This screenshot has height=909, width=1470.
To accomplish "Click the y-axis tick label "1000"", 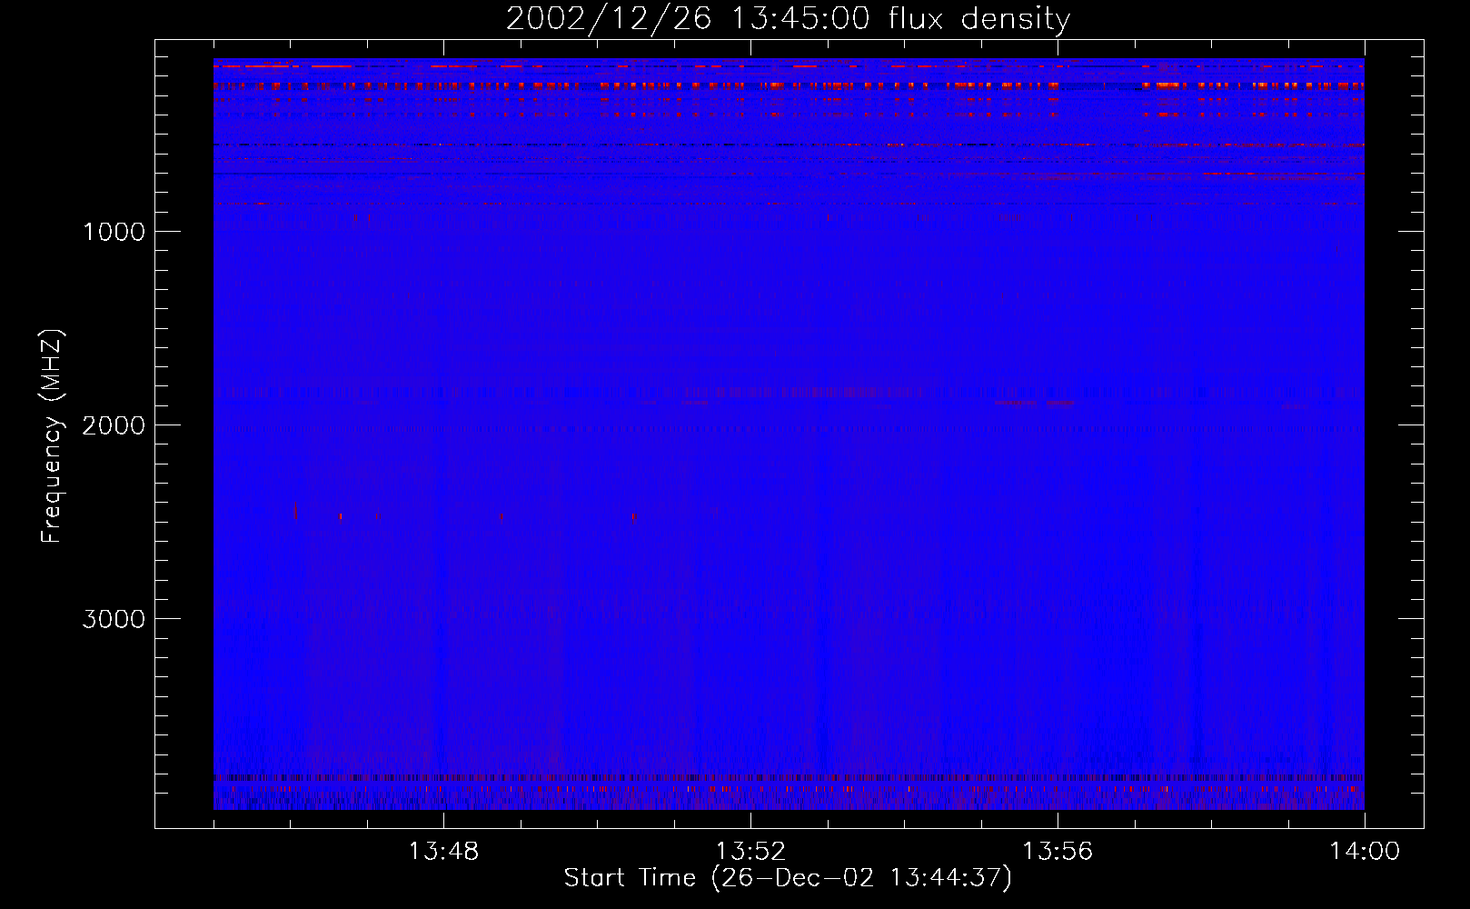I will coord(114,232).
